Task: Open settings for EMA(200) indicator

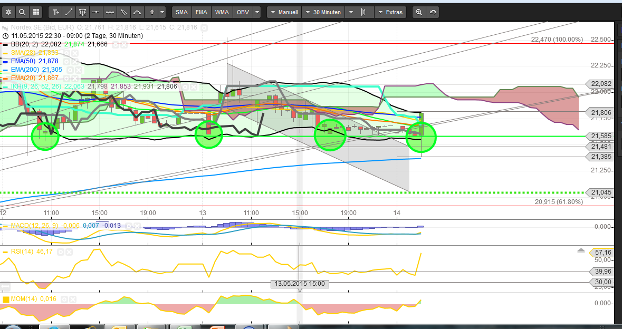Action: 70,70
